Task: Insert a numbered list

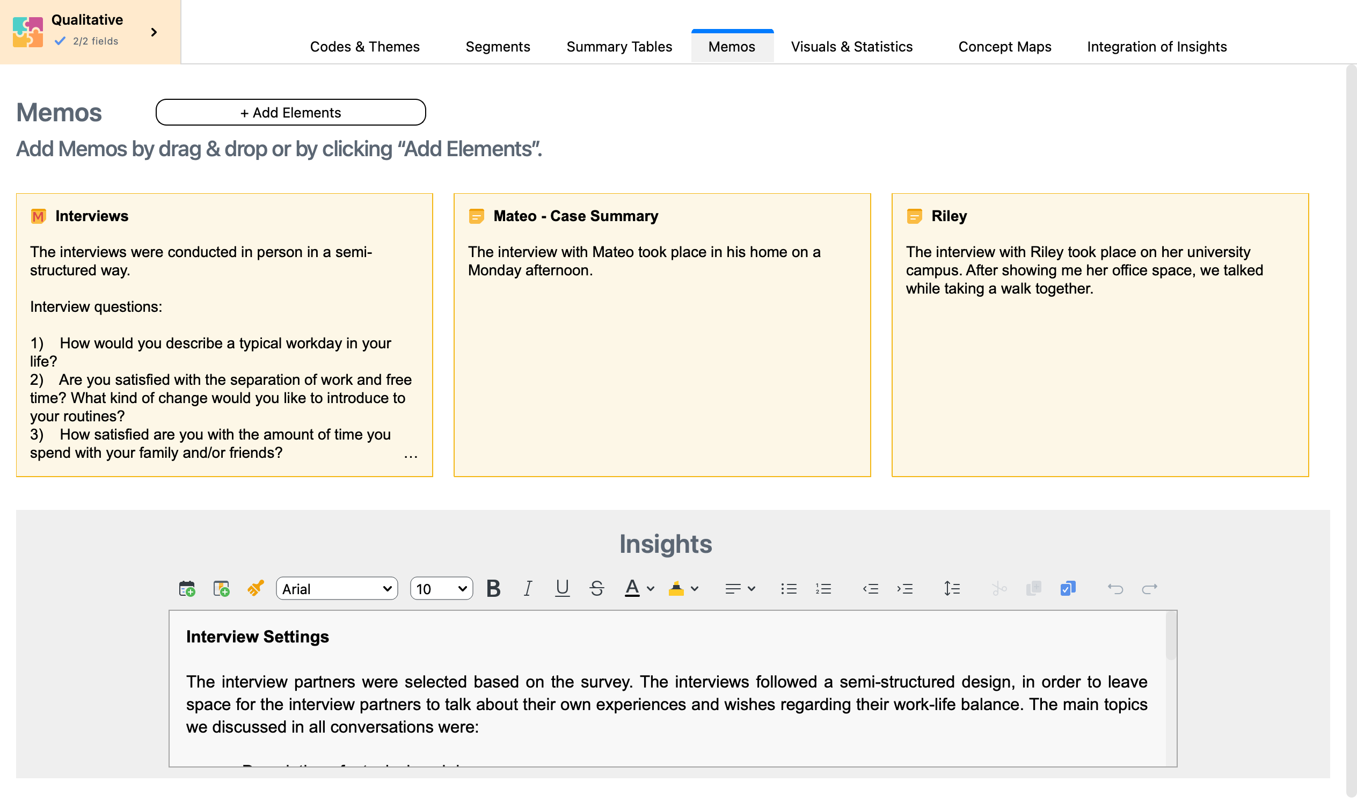Action: click(823, 588)
